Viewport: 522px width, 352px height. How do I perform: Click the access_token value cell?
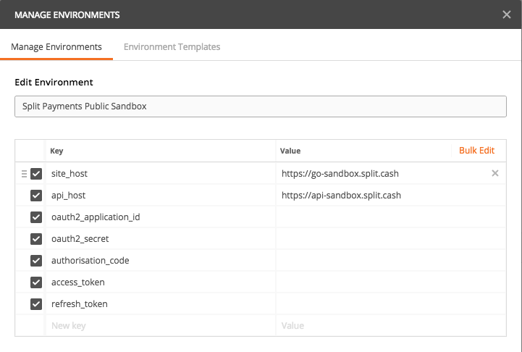click(x=390, y=282)
